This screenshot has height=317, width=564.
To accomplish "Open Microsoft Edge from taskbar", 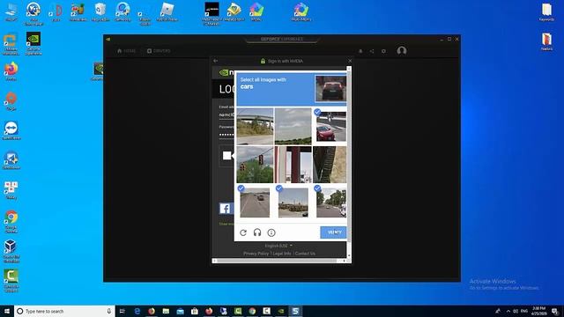I will click(x=137, y=311).
